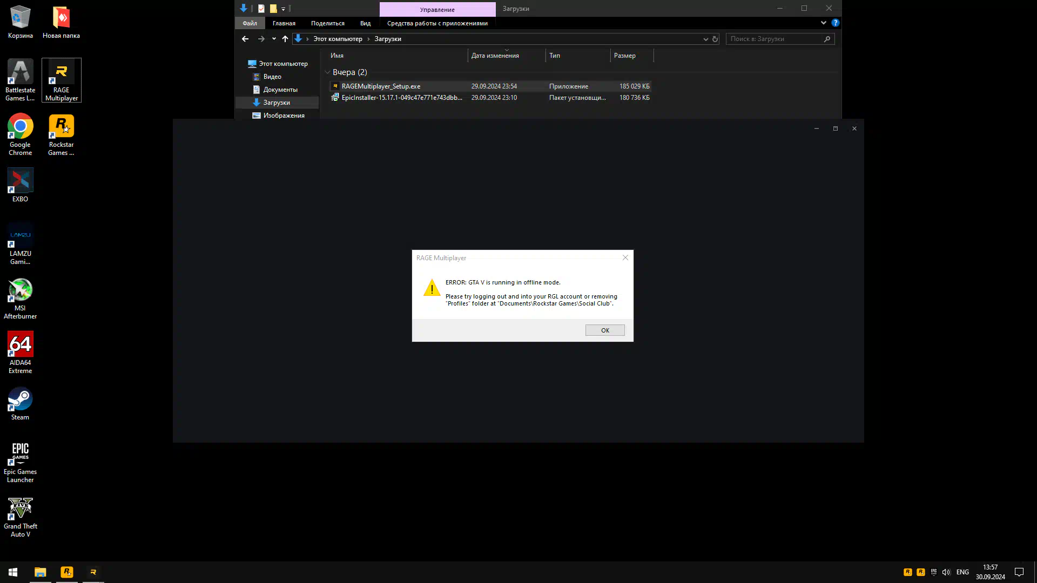The image size is (1037, 583).
Task: Select the Rockstar Games Launcher desktop icon
Action: (61, 134)
